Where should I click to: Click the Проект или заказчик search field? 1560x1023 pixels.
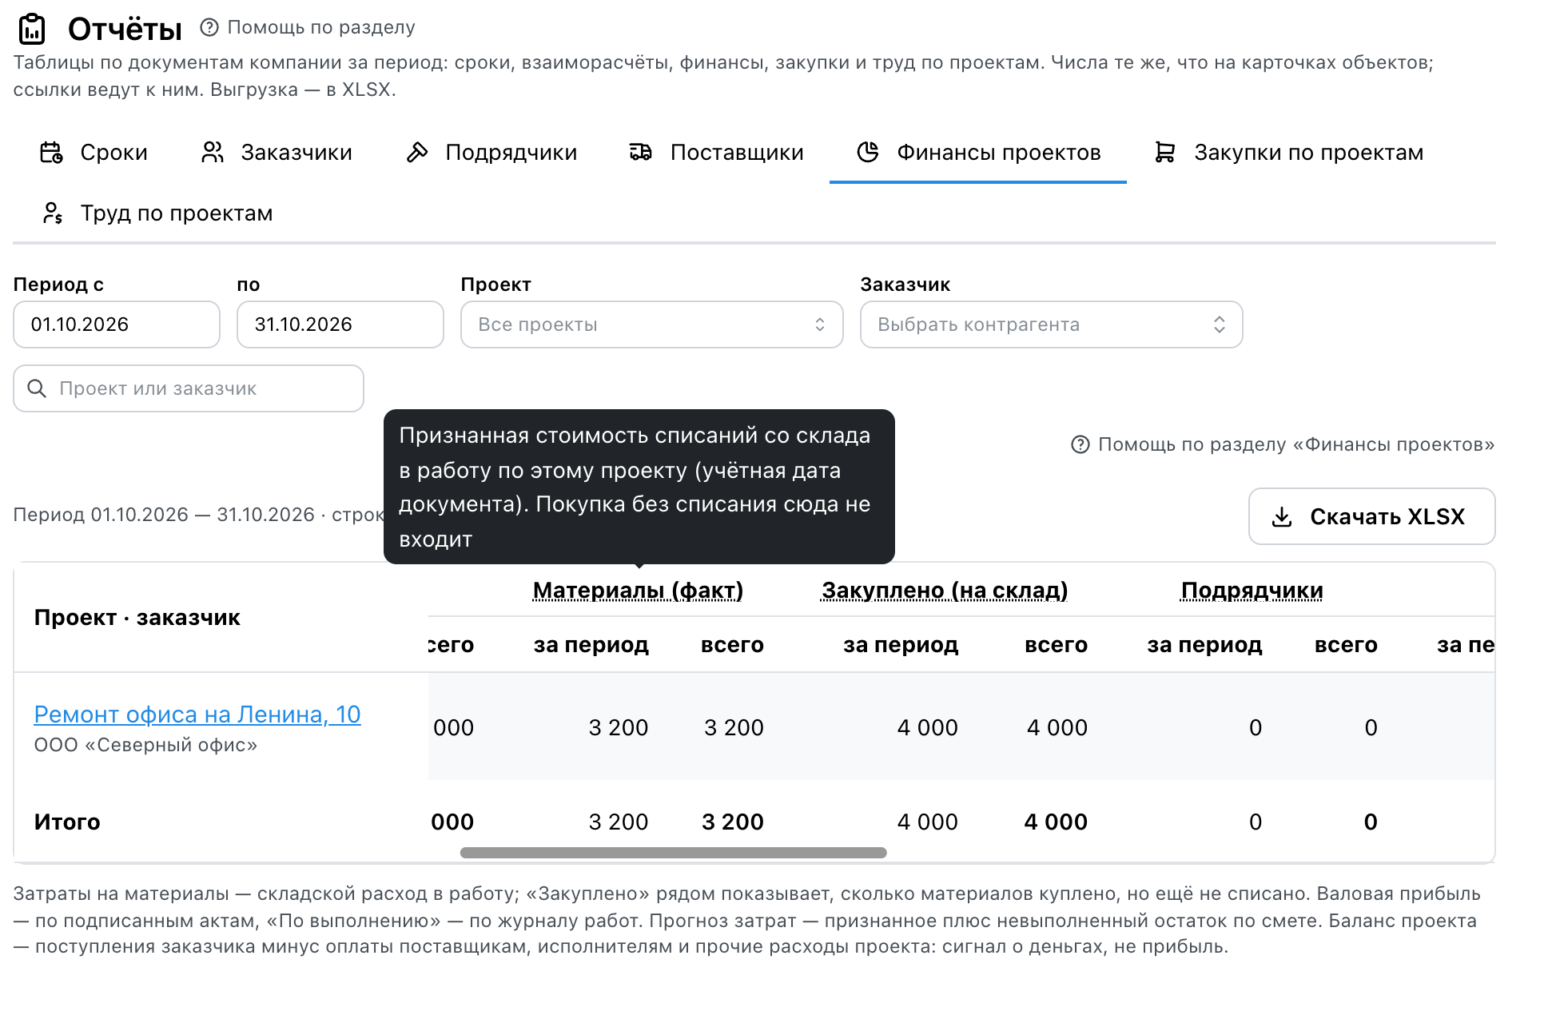tap(189, 388)
